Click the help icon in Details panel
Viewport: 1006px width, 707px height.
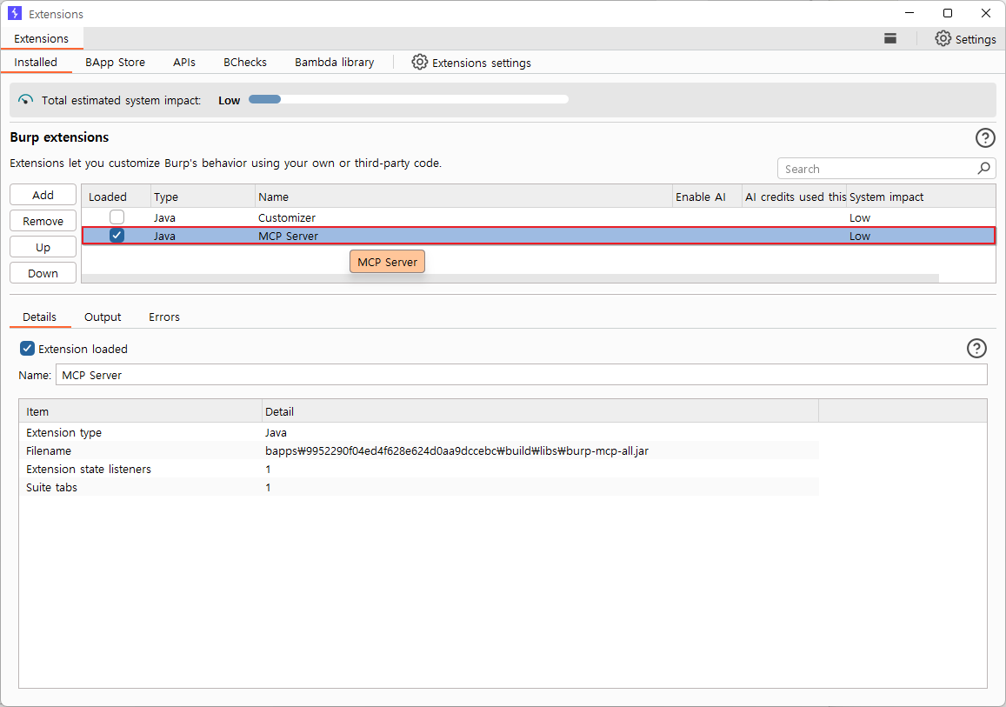976,349
